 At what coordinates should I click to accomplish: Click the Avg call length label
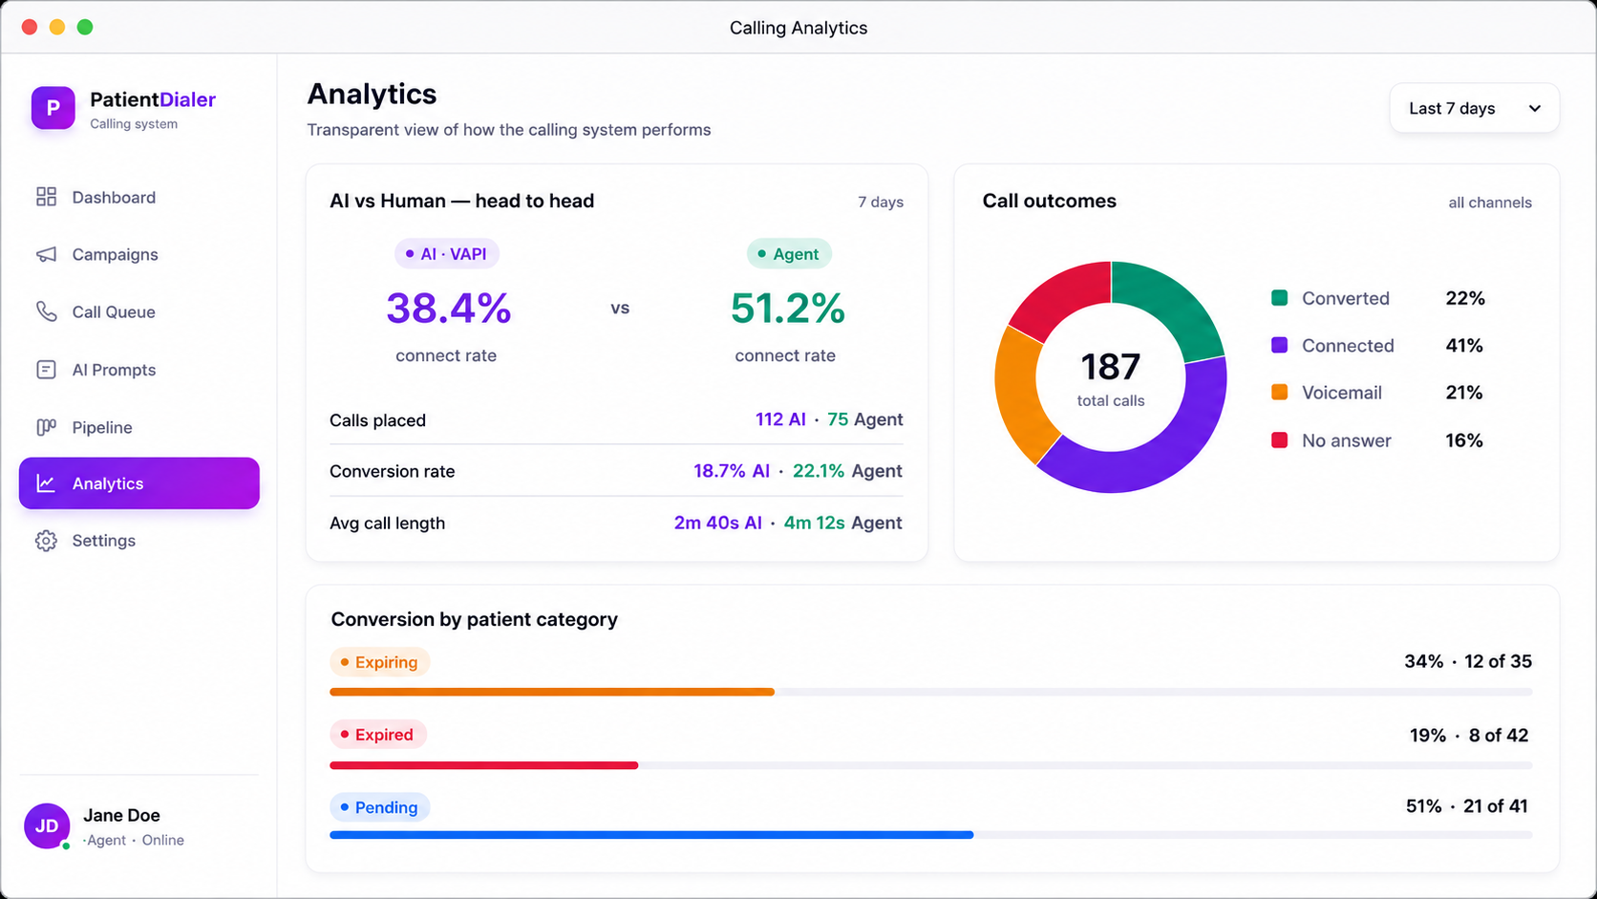[387, 524]
